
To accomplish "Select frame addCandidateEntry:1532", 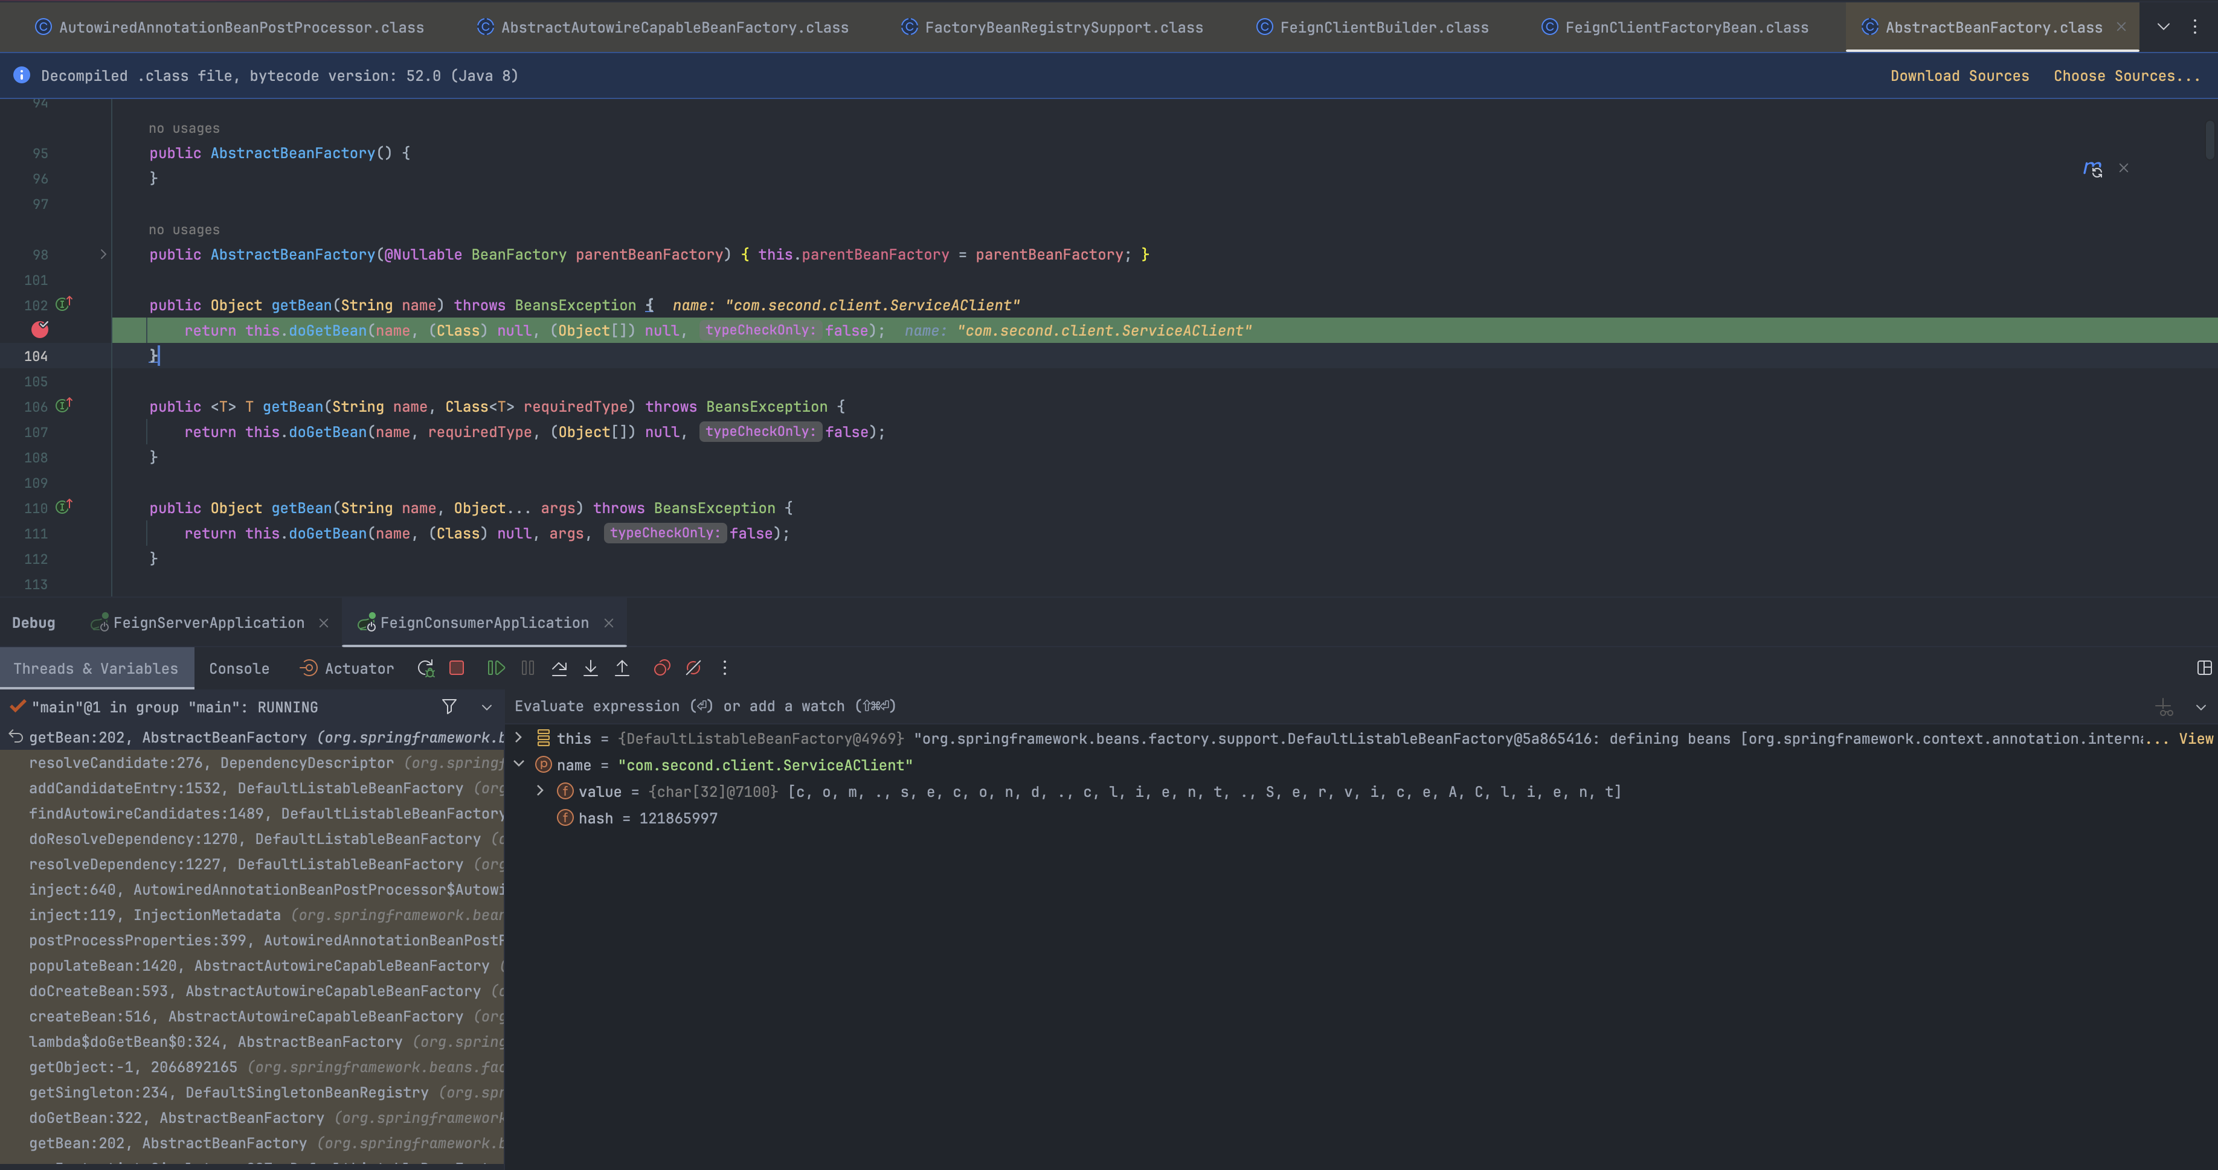I will coord(252,788).
